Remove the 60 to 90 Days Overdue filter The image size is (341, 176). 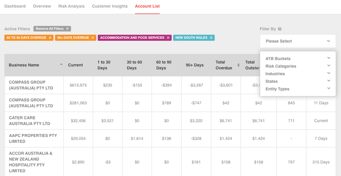(x=50, y=38)
